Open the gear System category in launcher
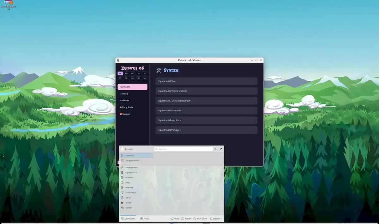 pyautogui.click(x=136, y=203)
